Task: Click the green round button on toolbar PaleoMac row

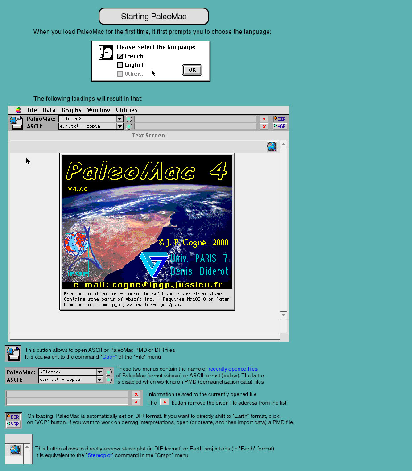Action: pyautogui.click(x=128, y=119)
